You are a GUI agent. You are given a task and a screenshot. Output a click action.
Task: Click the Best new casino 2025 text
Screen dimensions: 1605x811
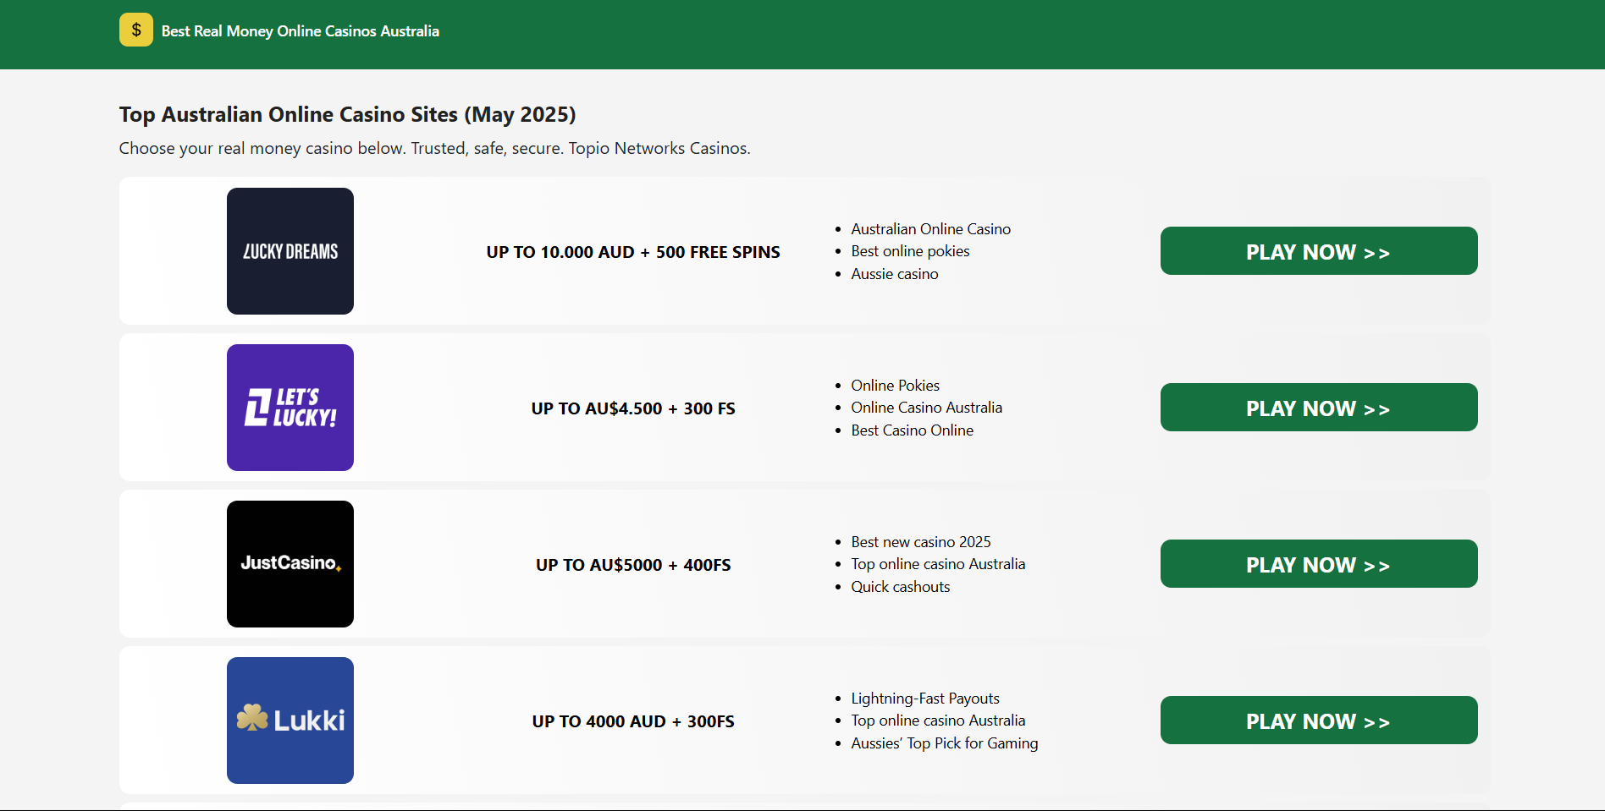[x=920, y=541]
